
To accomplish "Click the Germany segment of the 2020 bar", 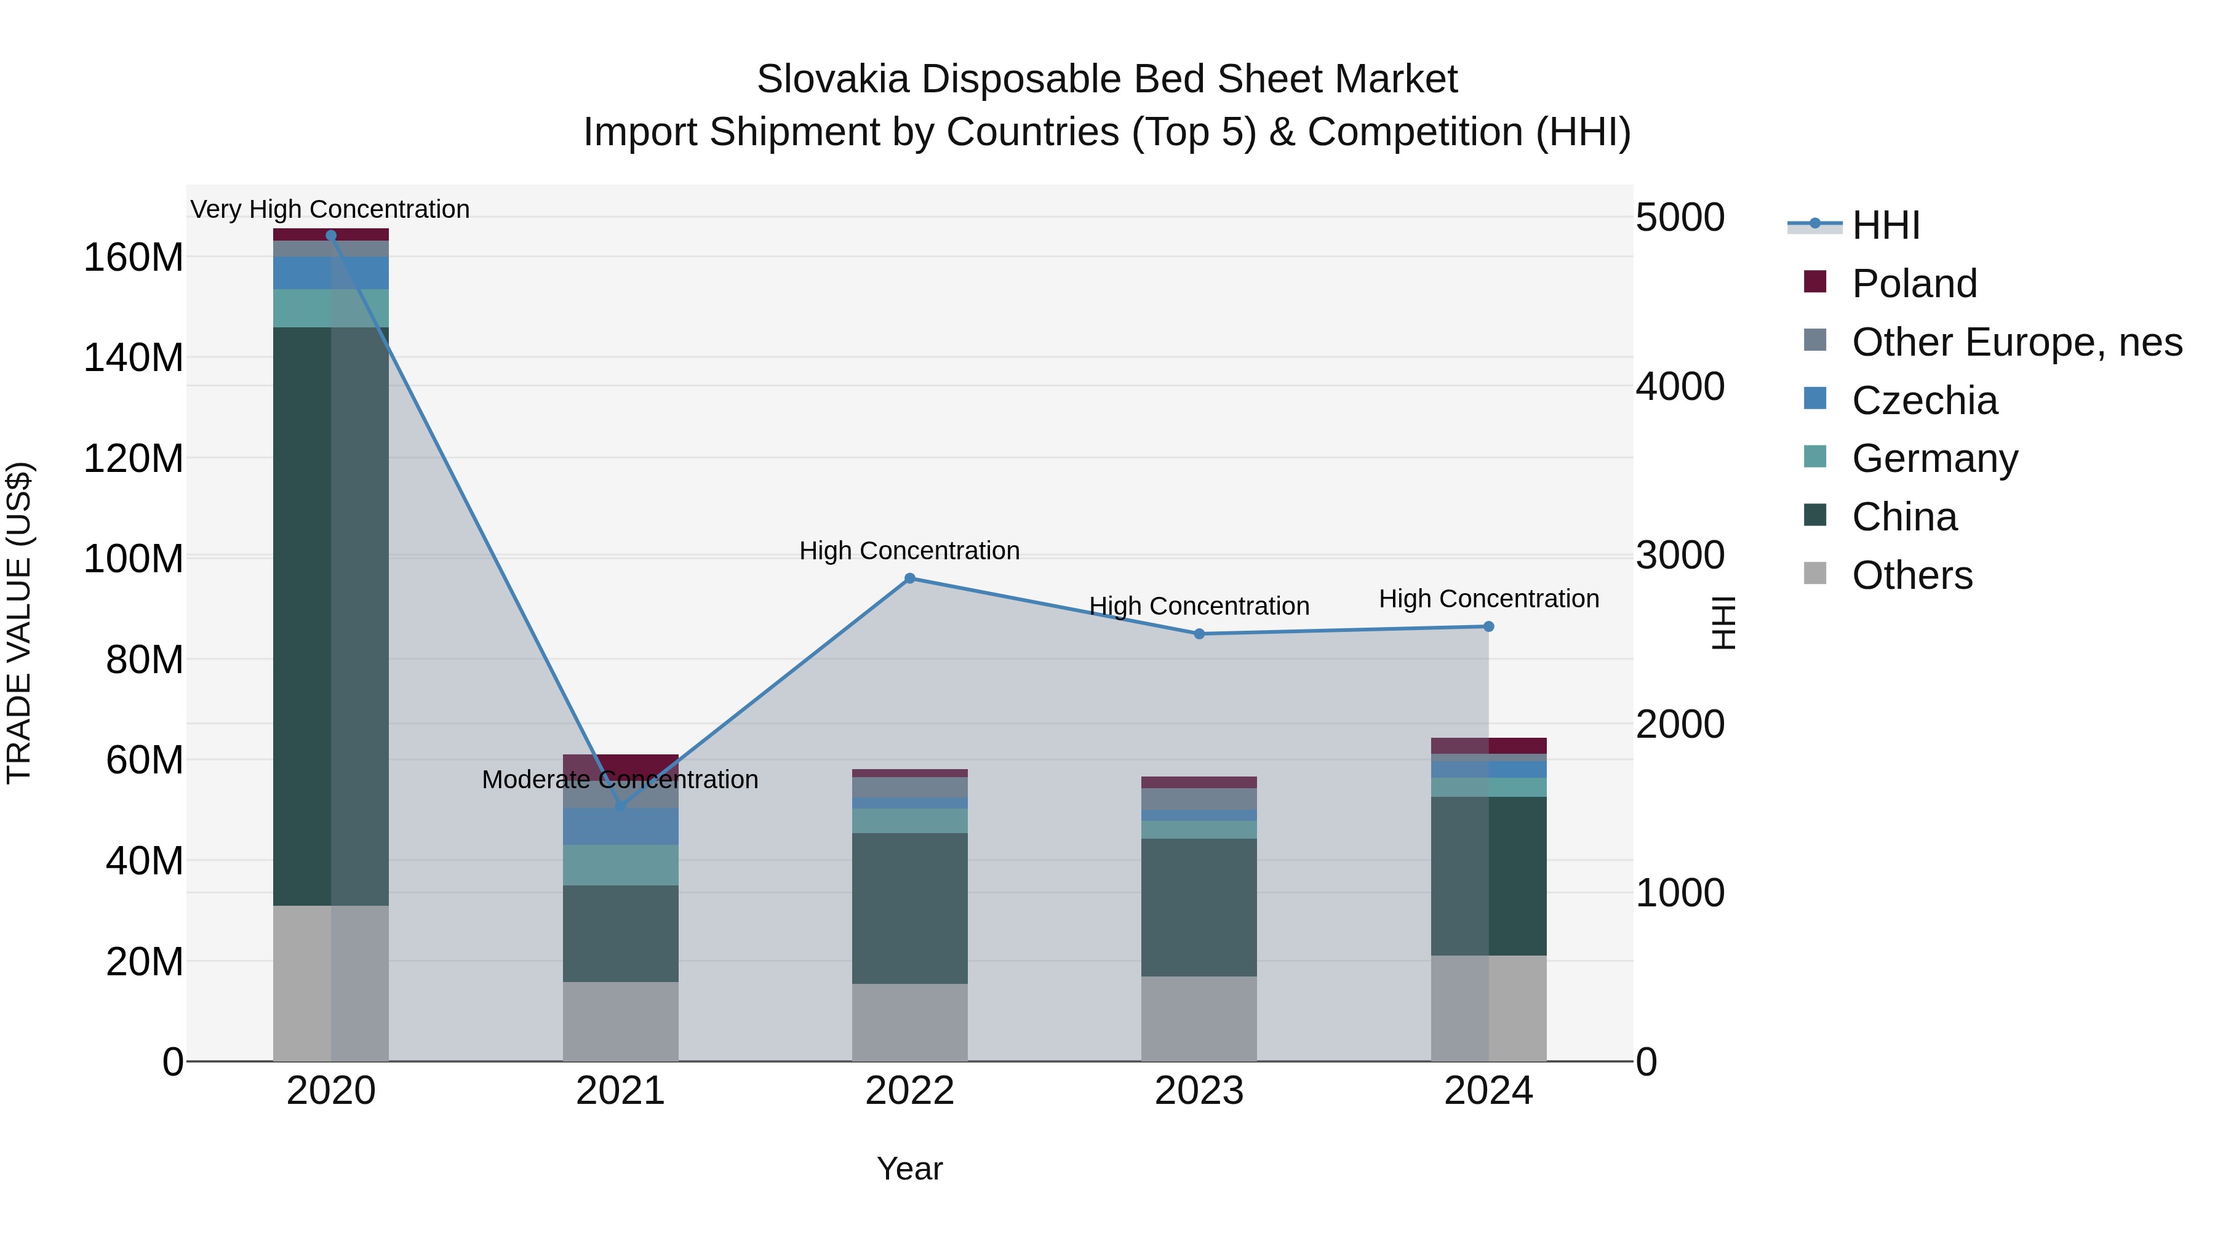I will coord(331,309).
